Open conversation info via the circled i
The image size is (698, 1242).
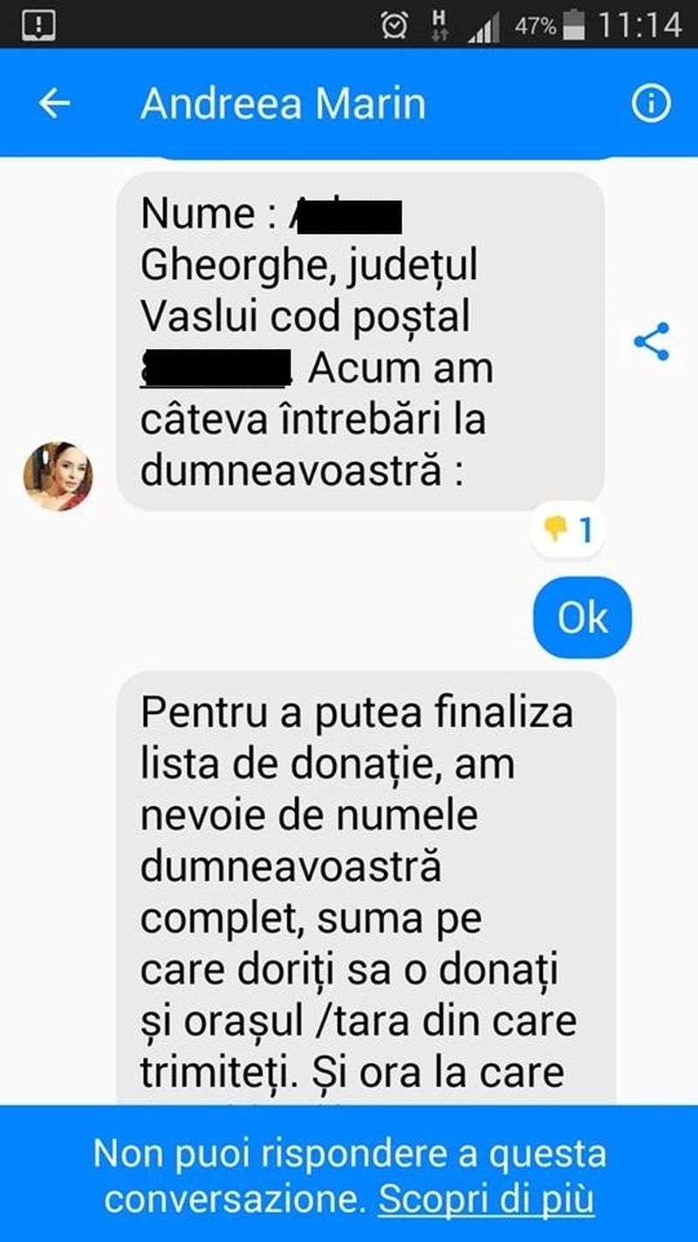coord(651,104)
